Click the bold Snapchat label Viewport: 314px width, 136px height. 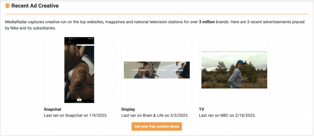52,109
